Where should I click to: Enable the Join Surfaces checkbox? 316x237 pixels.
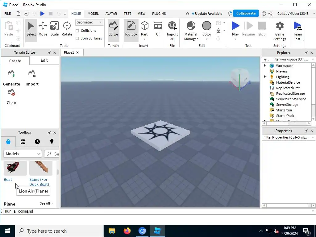77,38
